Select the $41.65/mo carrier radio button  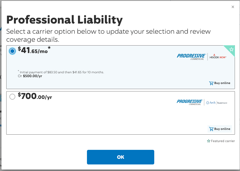pos(12,51)
